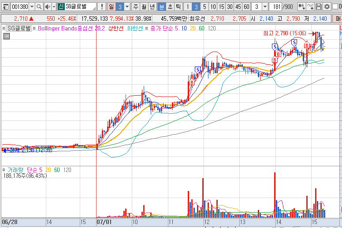Click the green 신 badge icon

coord(61,7)
